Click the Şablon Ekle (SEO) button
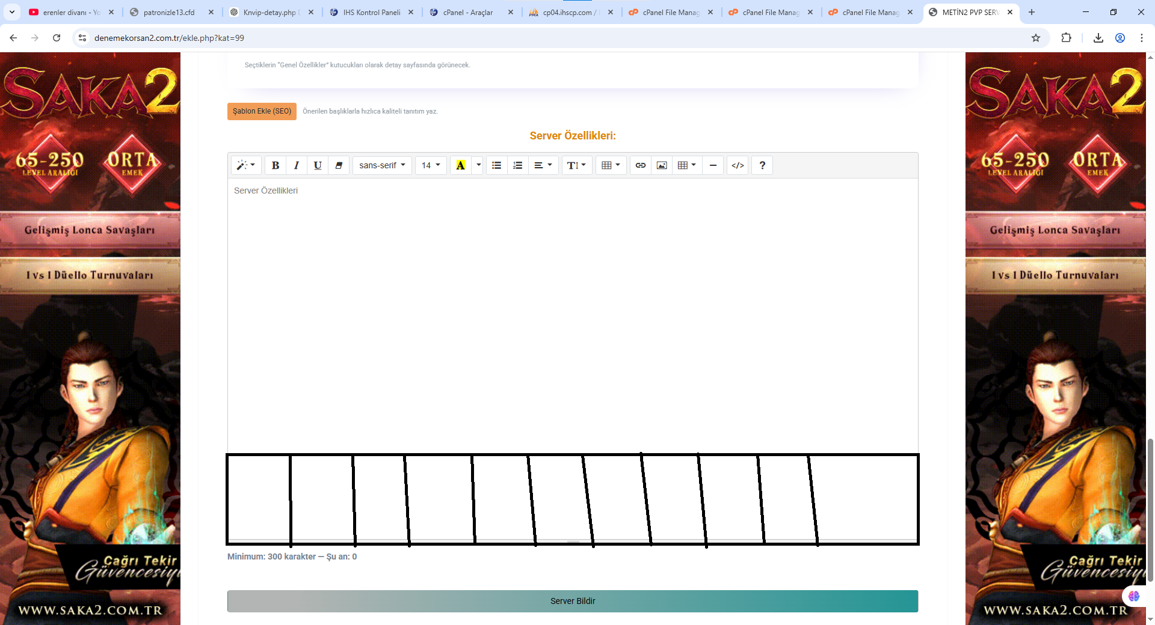1155x625 pixels. (x=262, y=111)
